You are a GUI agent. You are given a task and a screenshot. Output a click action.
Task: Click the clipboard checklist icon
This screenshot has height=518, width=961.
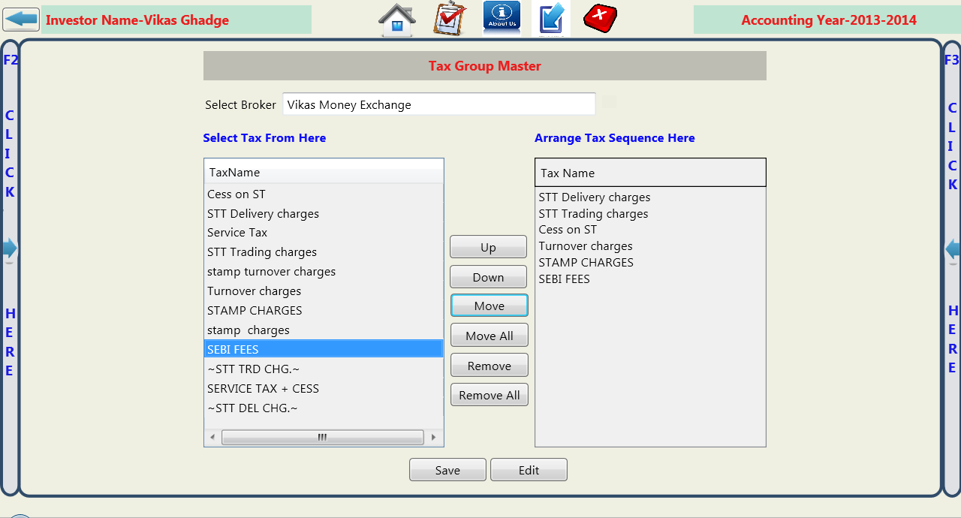point(450,19)
